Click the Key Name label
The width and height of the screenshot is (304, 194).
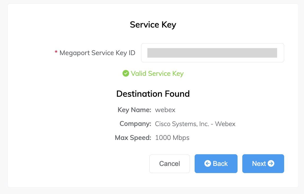click(134, 110)
